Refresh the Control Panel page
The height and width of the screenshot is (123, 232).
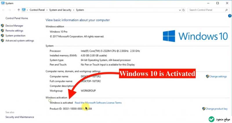coord(184,10)
